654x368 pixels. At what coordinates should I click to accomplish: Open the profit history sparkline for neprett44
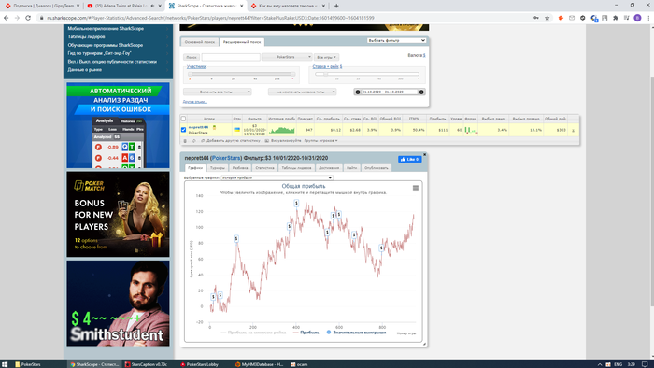[x=282, y=130]
